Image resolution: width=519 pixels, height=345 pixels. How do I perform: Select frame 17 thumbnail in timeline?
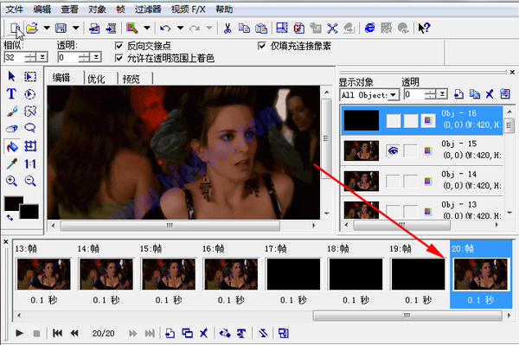pos(293,274)
